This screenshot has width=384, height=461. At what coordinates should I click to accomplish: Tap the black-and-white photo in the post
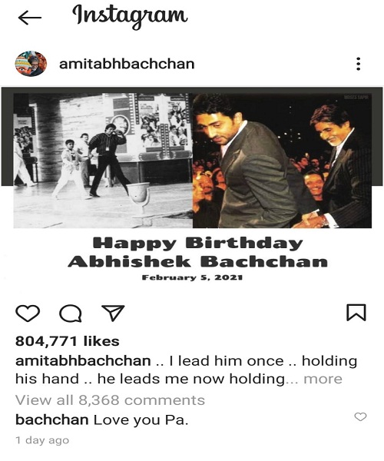pos(103,161)
